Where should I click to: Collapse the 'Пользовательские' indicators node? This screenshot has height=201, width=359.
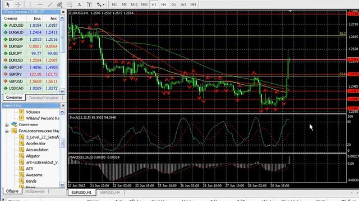click(x=7, y=131)
